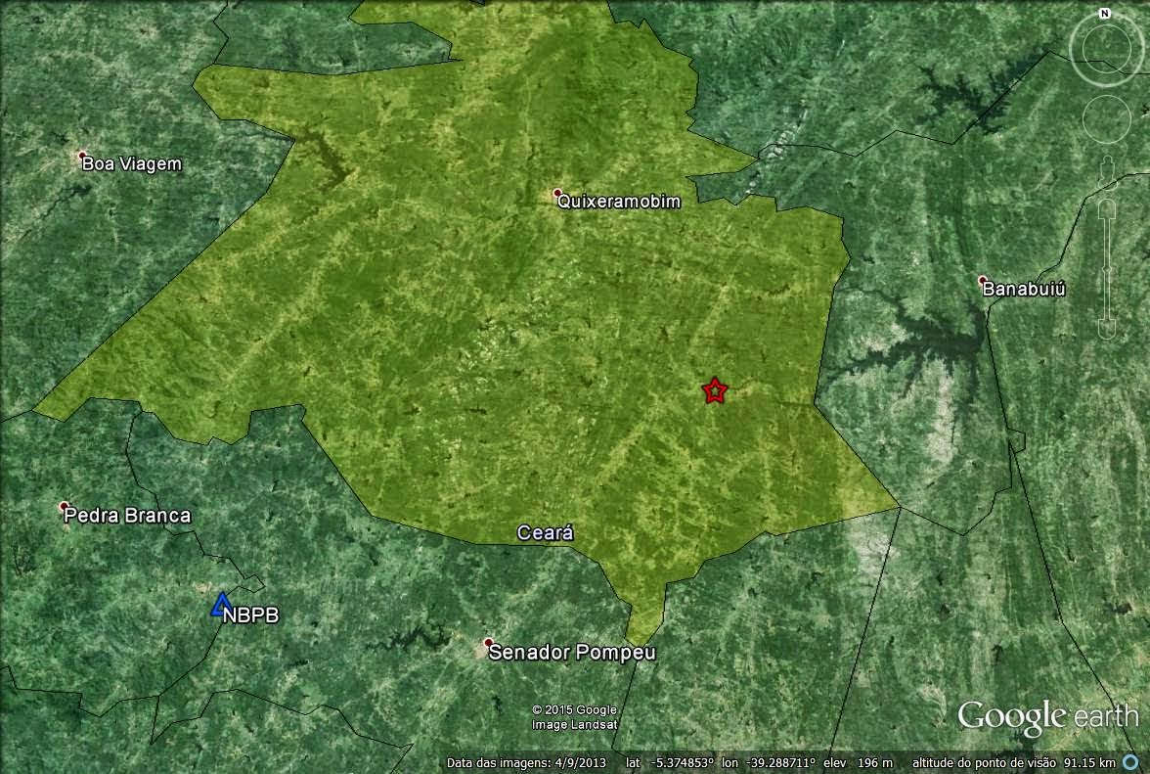The image size is (1150, 774).
Task: Click the Ceará state label
Action: 544,533
